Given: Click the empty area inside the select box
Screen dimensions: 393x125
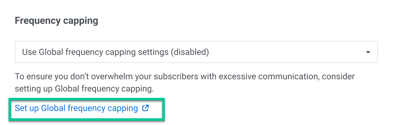Looking at the screenshot, I should 285,52.
